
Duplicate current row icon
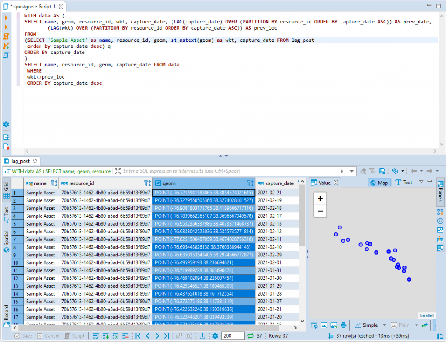(x=115, y=336)
